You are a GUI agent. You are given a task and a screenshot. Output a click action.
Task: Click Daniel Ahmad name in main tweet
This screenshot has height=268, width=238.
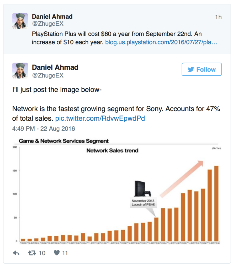[55, 67]
